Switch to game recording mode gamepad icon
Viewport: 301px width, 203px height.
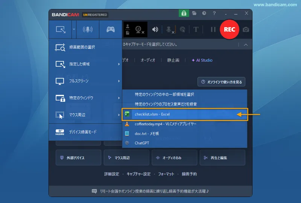(x=111, y=29)
